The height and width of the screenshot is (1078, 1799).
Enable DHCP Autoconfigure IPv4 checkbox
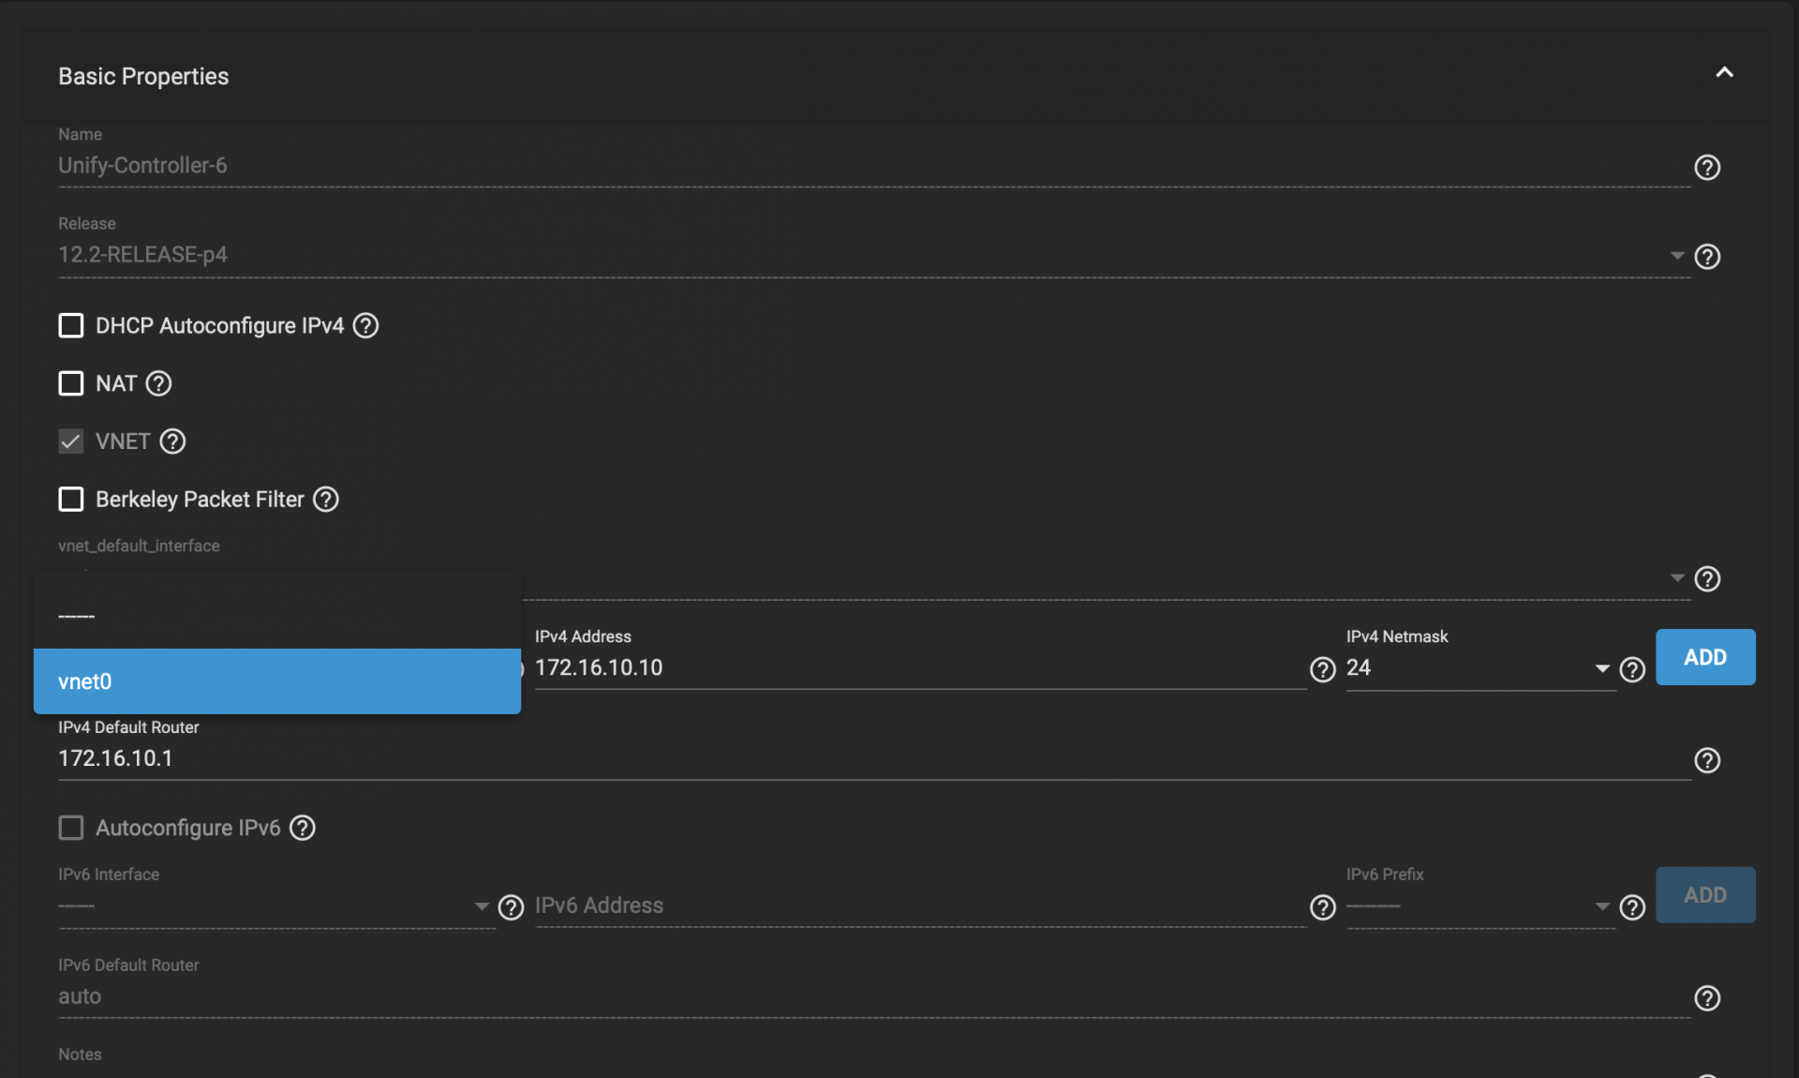tap(71, 325)
